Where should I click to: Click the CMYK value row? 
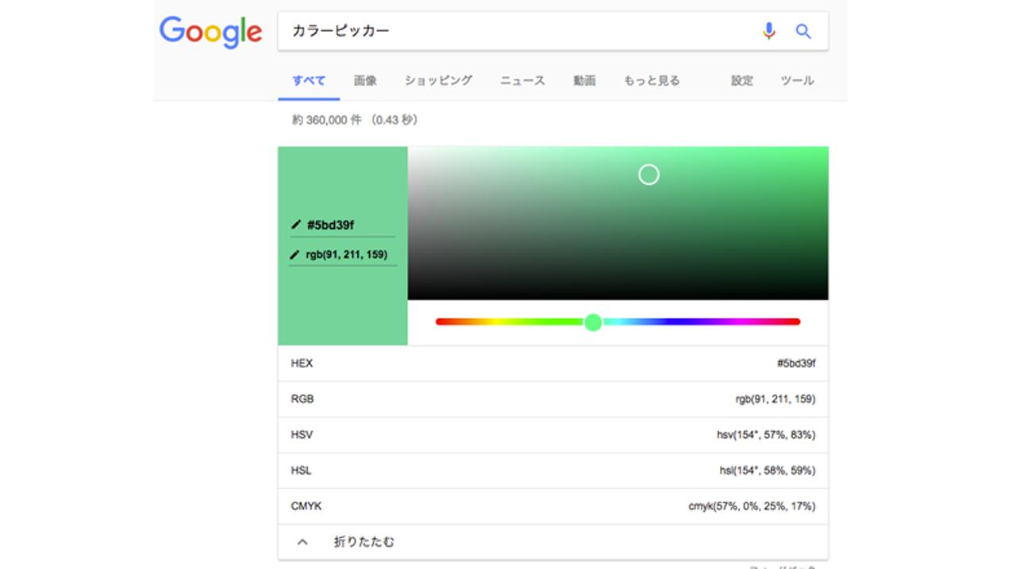(552, 506)
